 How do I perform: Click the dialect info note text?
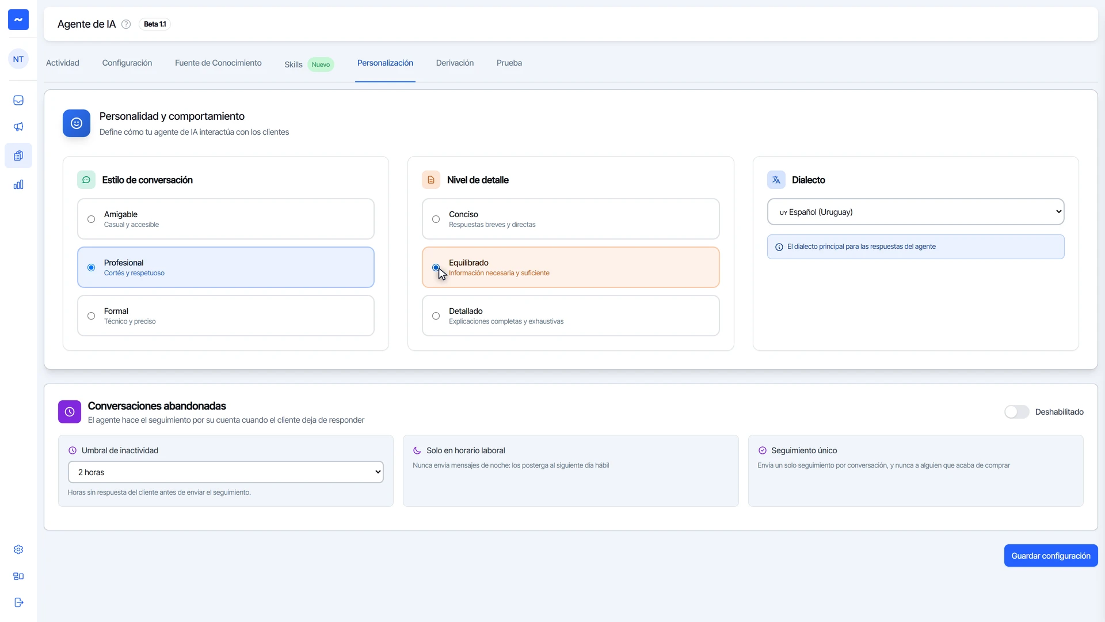(x=862, y=246)
